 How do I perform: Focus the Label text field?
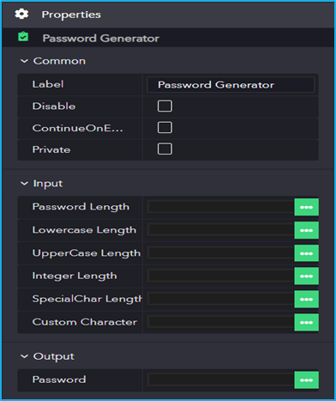pos(231,85)
